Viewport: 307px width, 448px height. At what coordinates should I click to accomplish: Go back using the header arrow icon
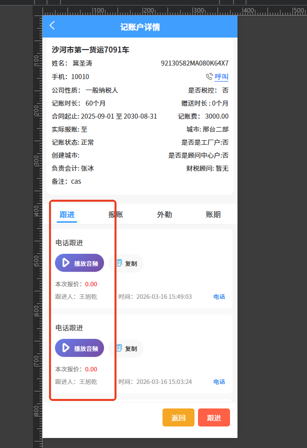(52, 26)
